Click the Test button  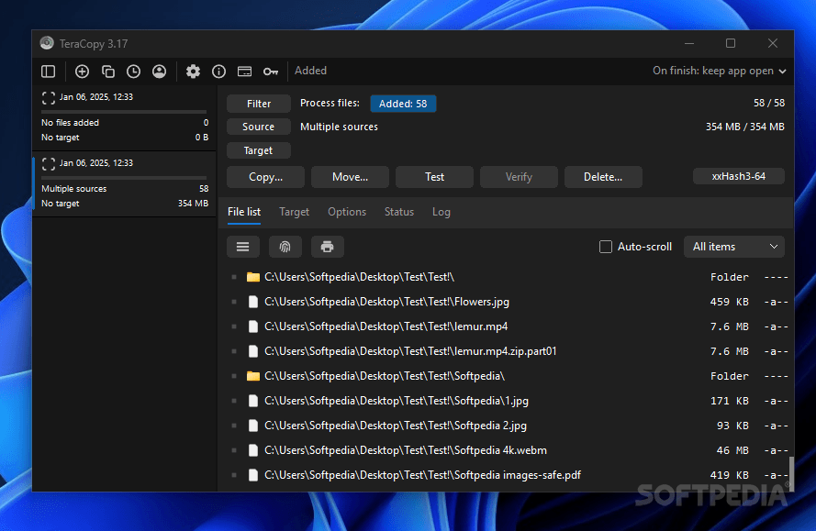(434, 176)
